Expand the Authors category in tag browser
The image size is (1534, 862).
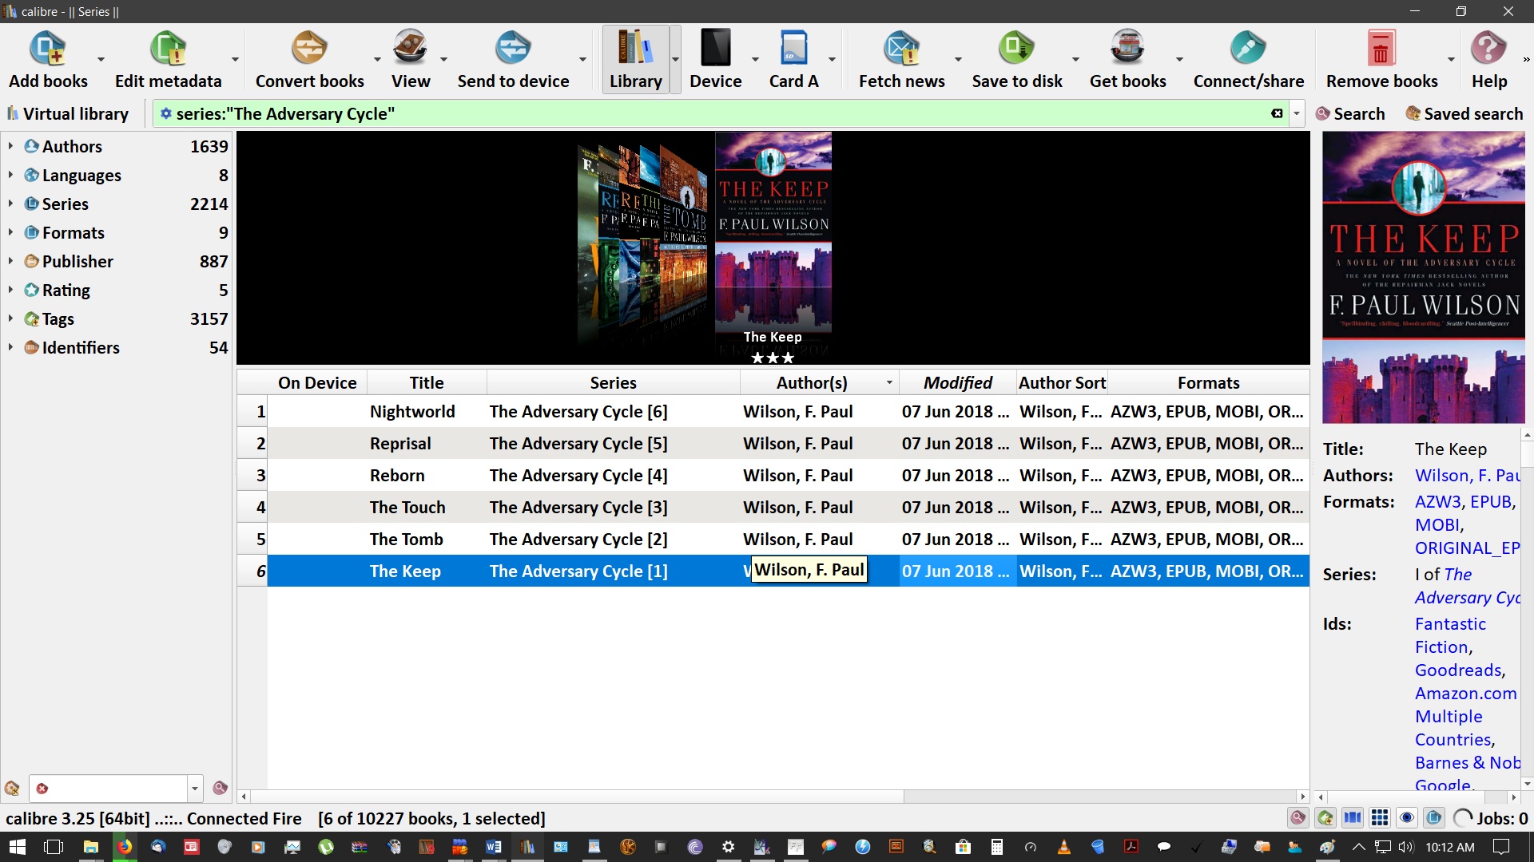click(x=10, y=146)
